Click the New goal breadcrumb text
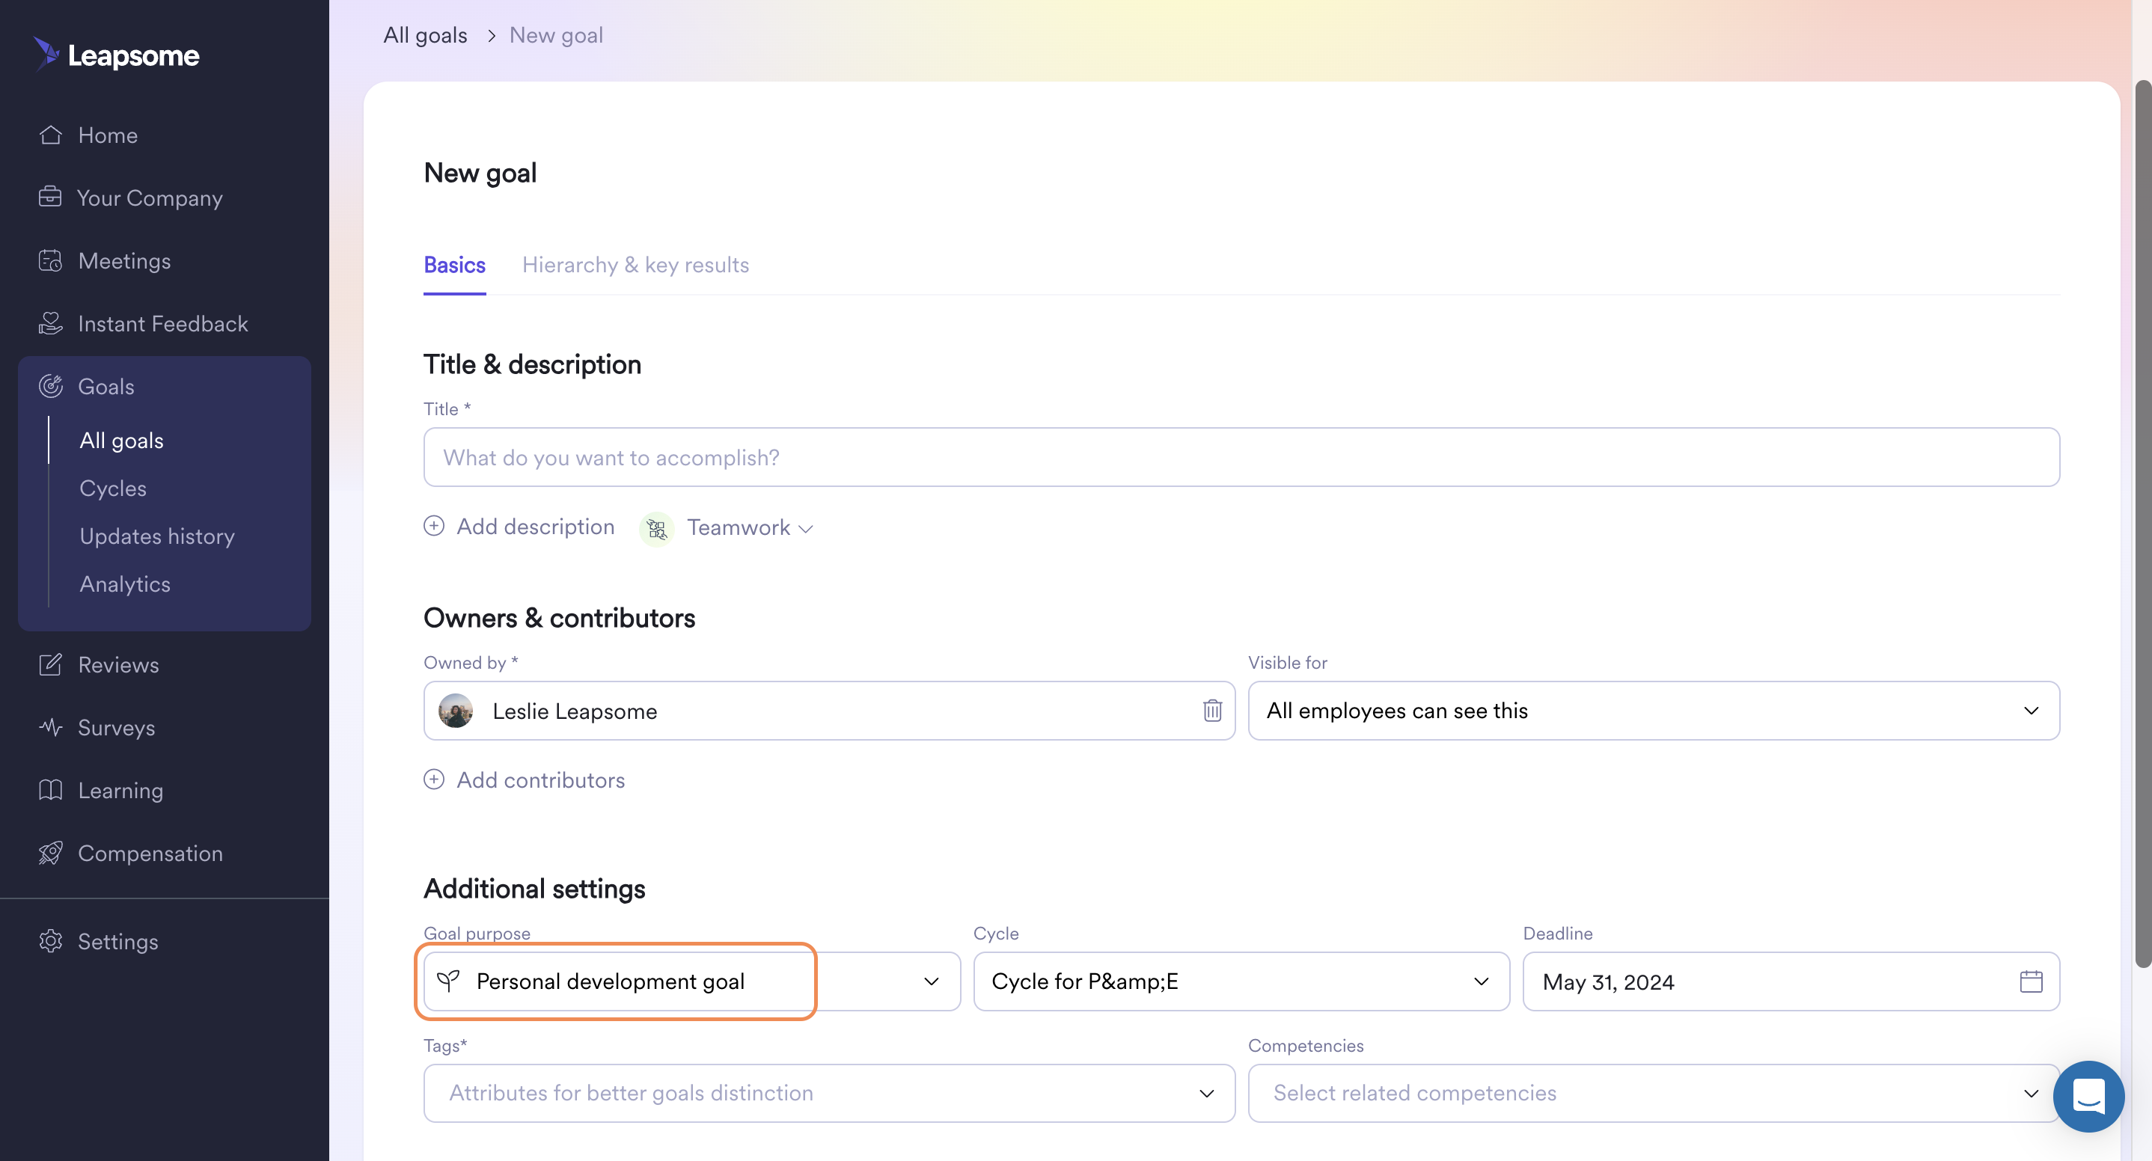Viewport: 2152px width, 1161px height. (x=557, y=35)
